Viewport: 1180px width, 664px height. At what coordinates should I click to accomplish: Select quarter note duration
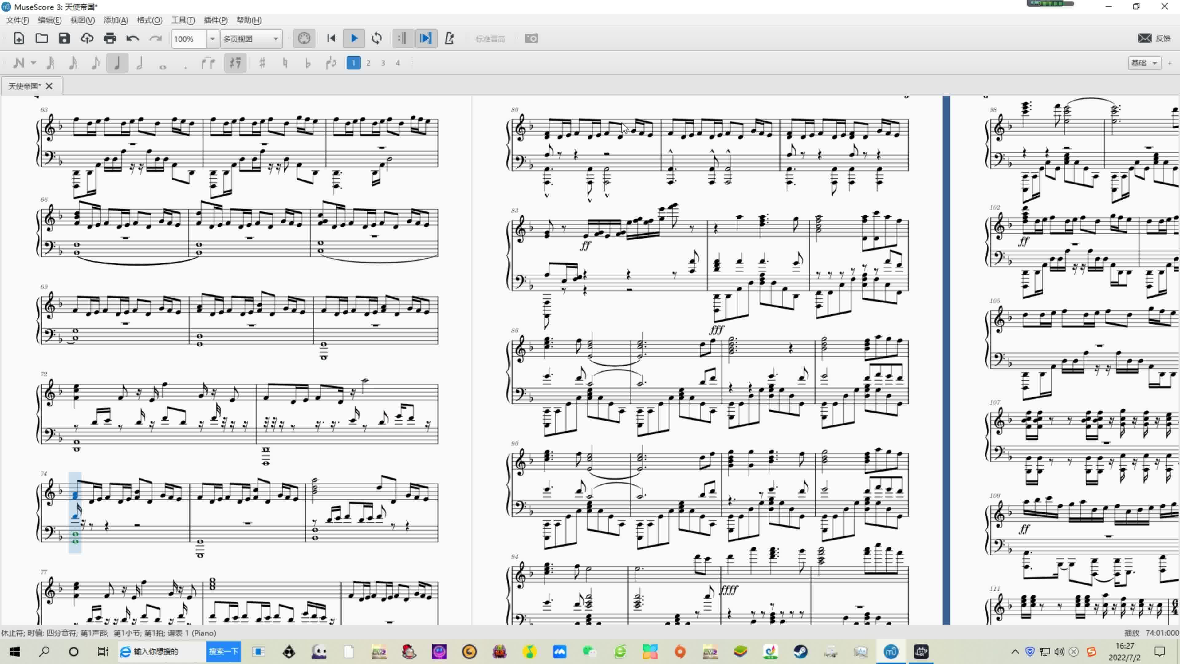117,63
